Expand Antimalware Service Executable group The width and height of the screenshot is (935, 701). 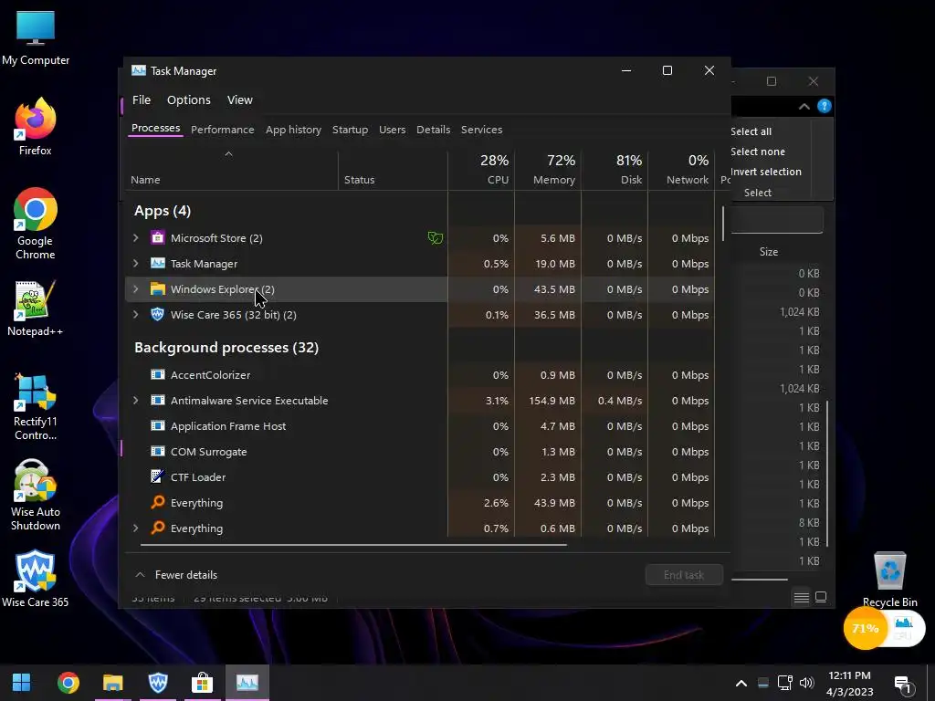(136, 401)
